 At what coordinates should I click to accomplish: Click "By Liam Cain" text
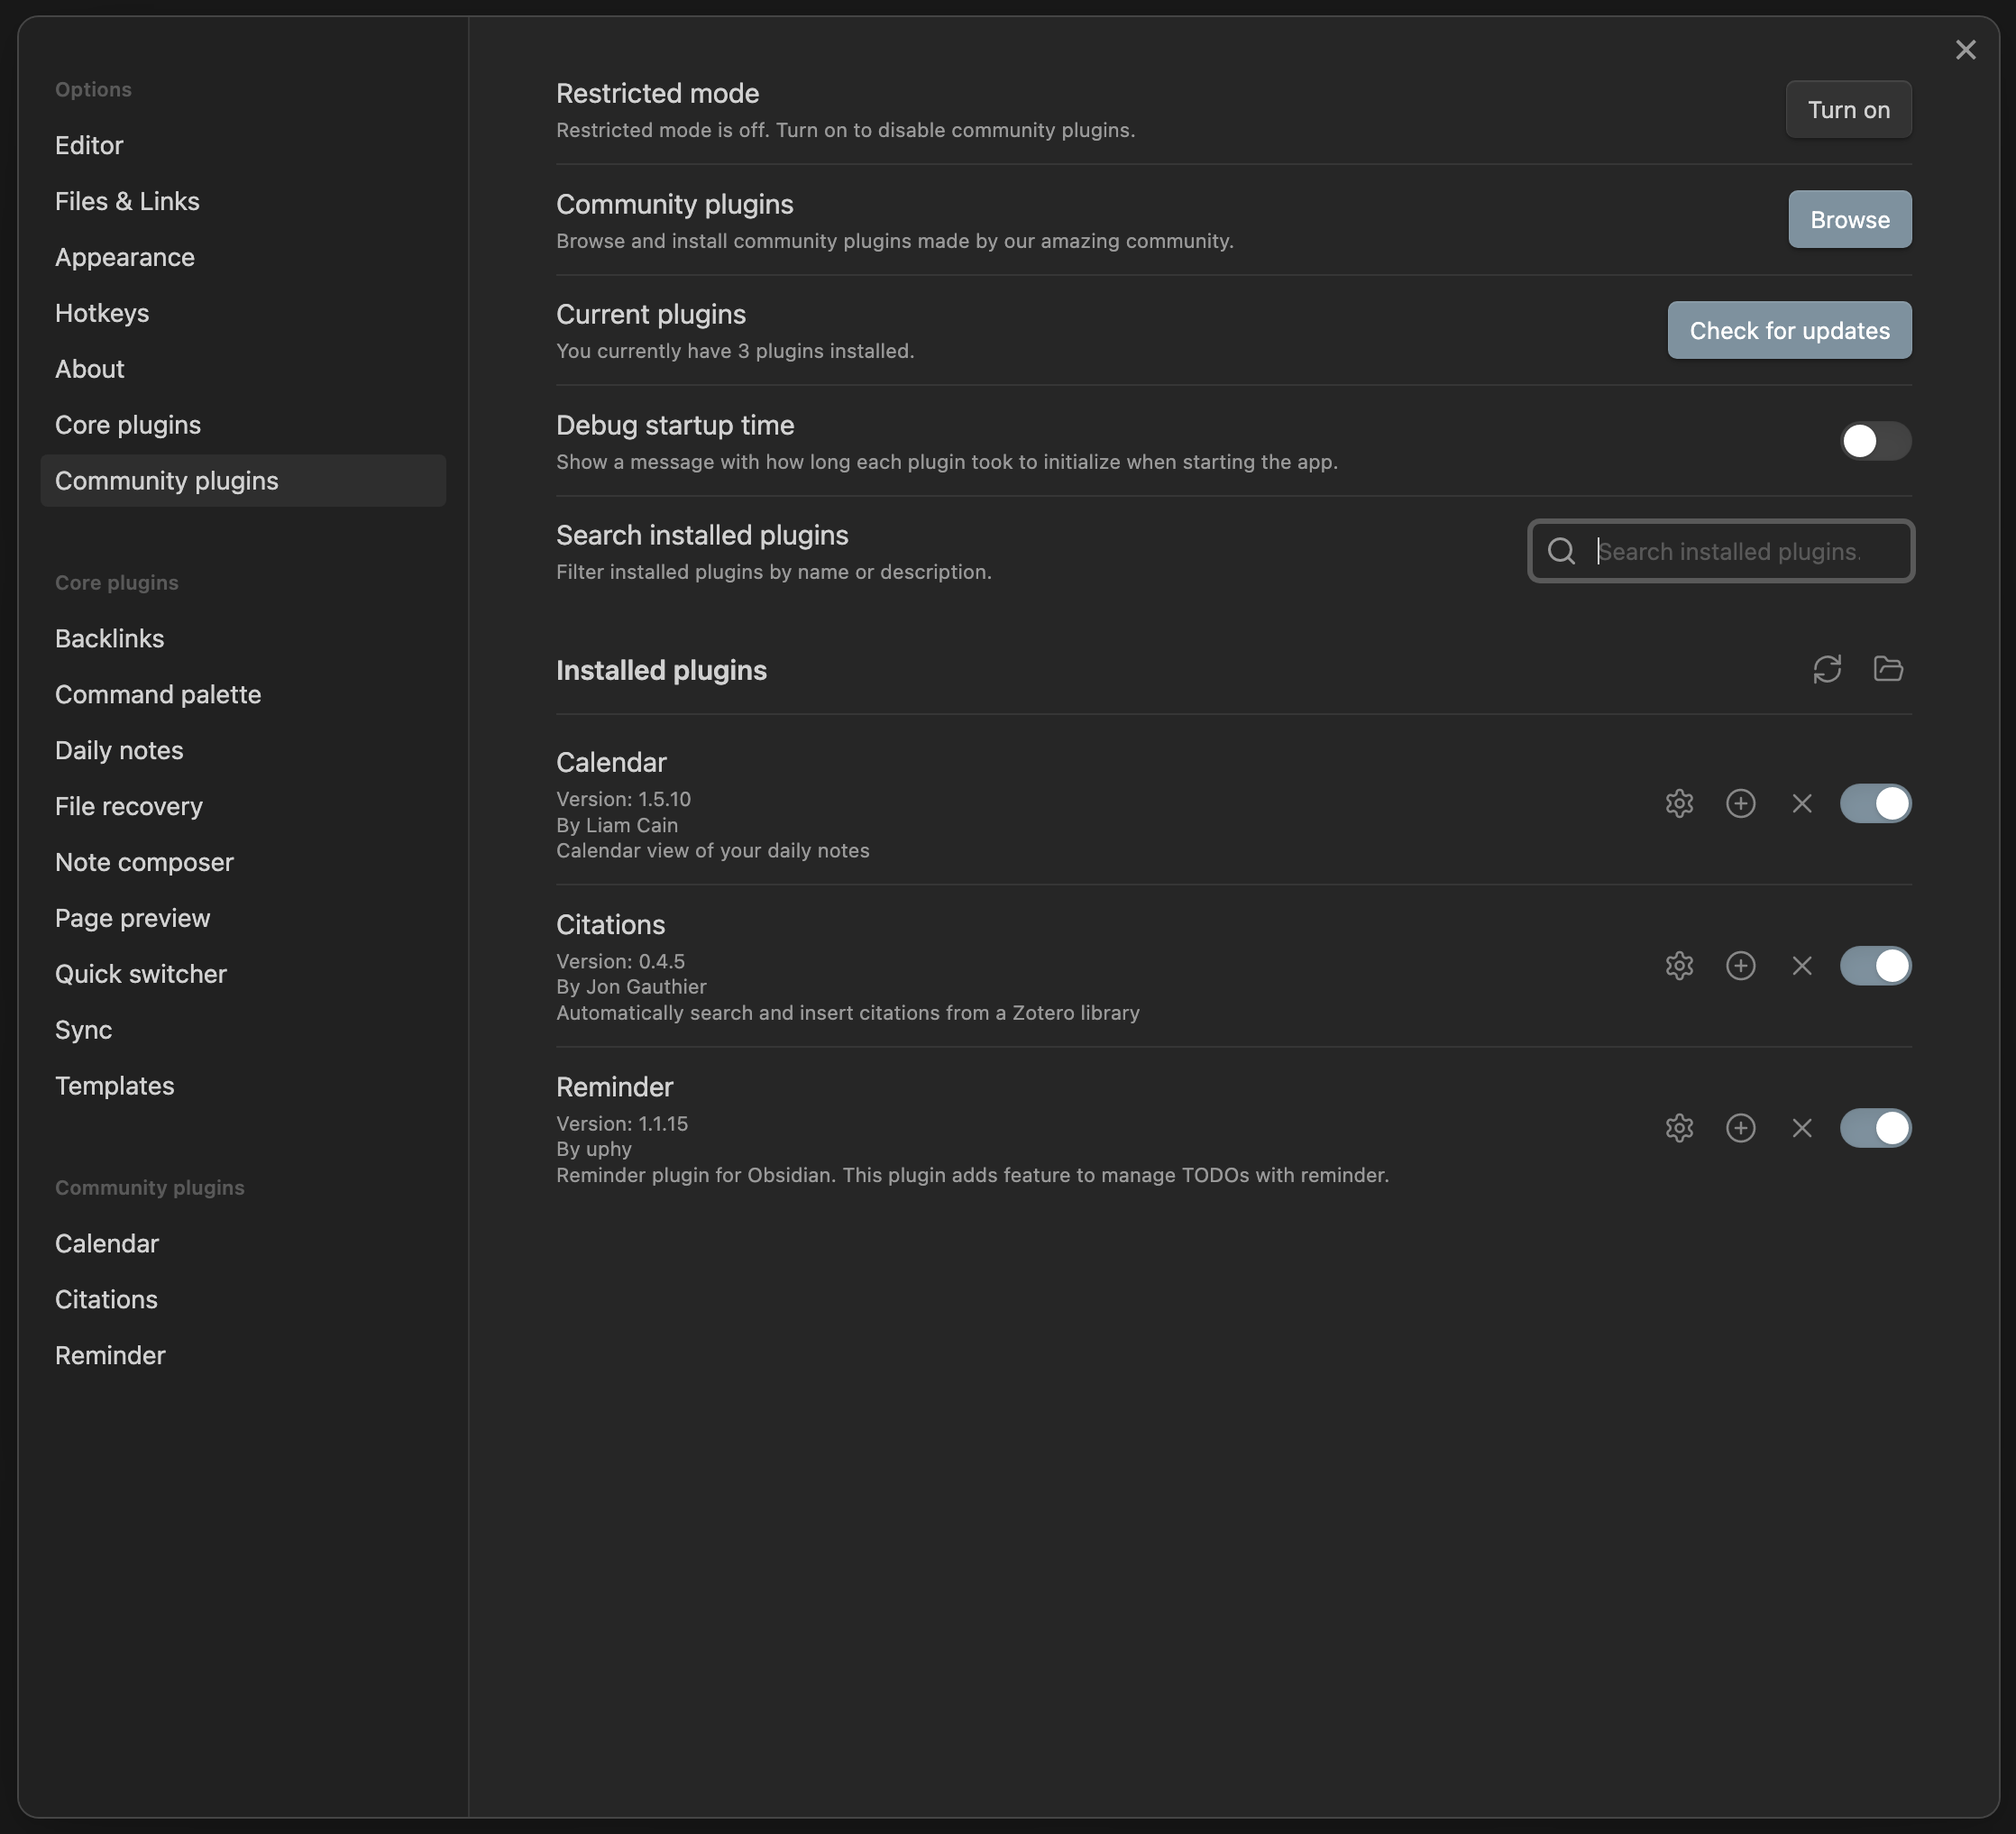point(617,825)
